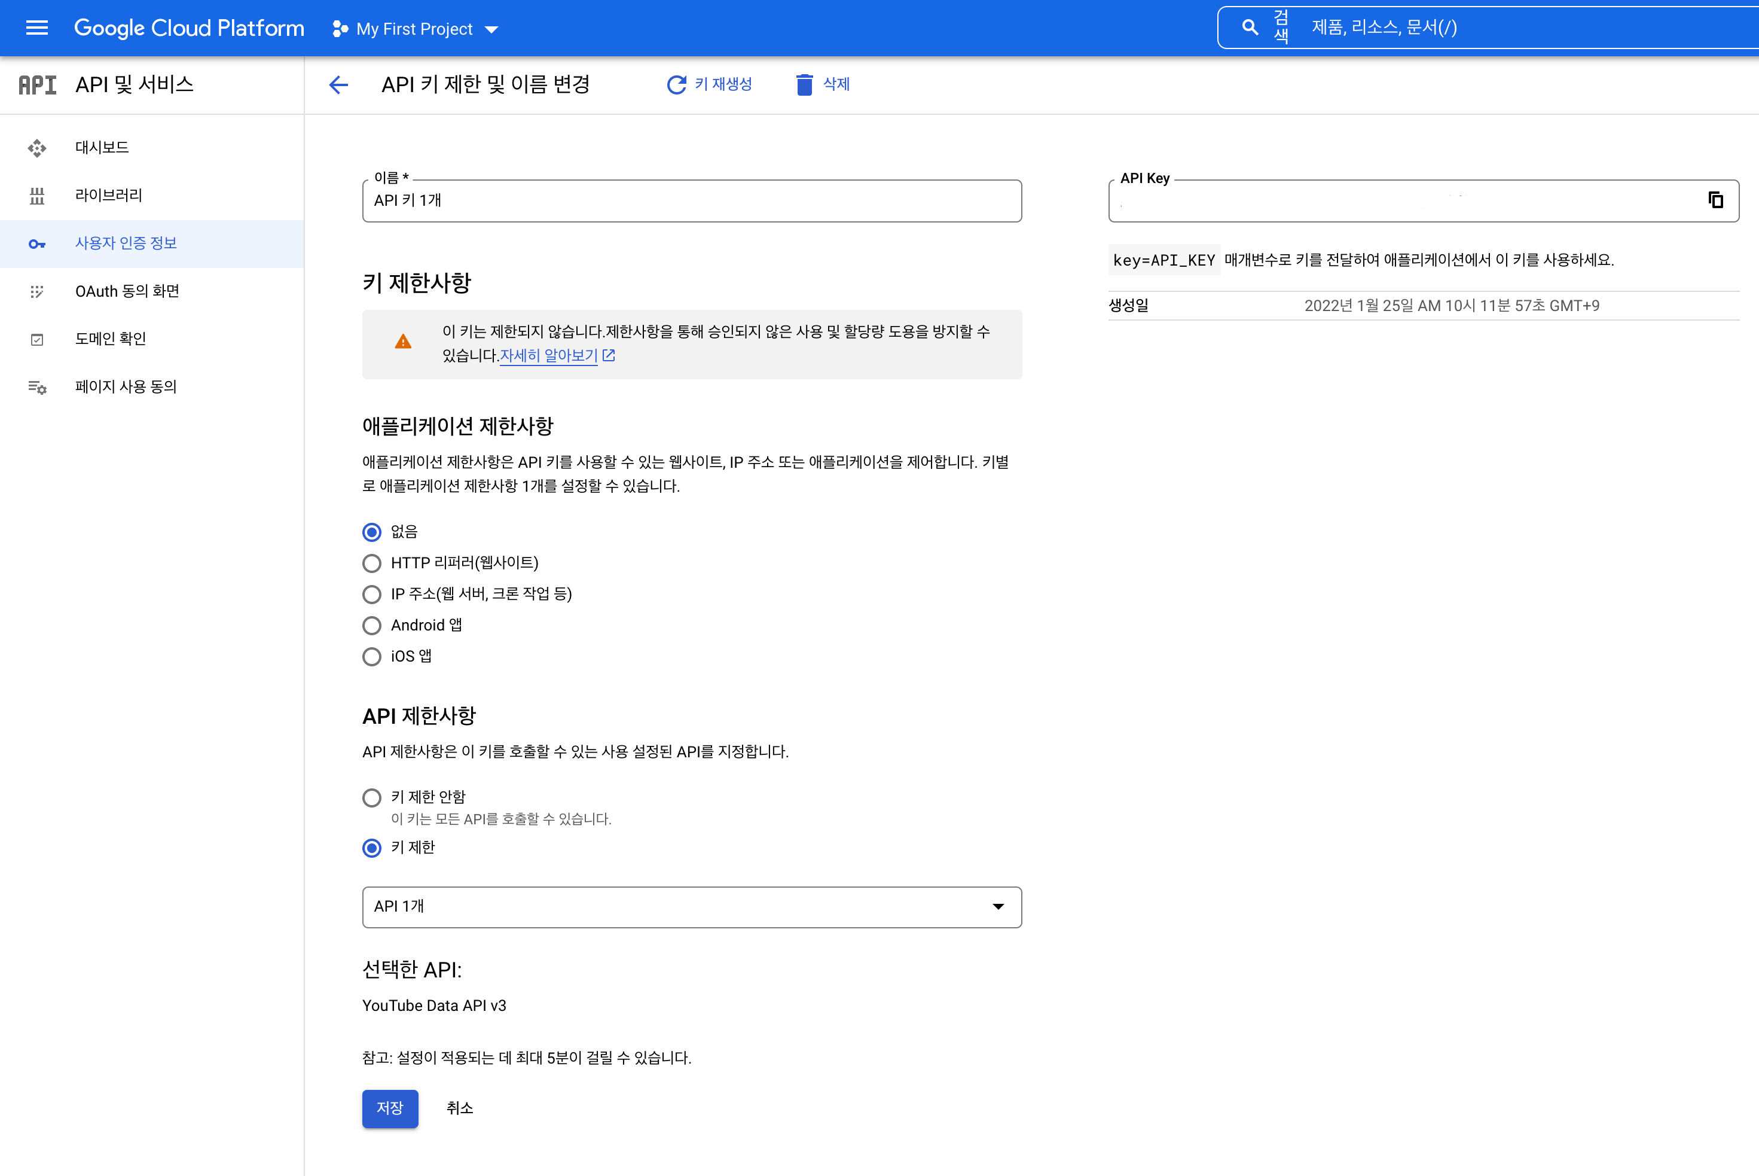Click the trash delete (삭제) icon
Image resolution: width=1759 pixels, height=1176 pixels.
coord(804,85)
